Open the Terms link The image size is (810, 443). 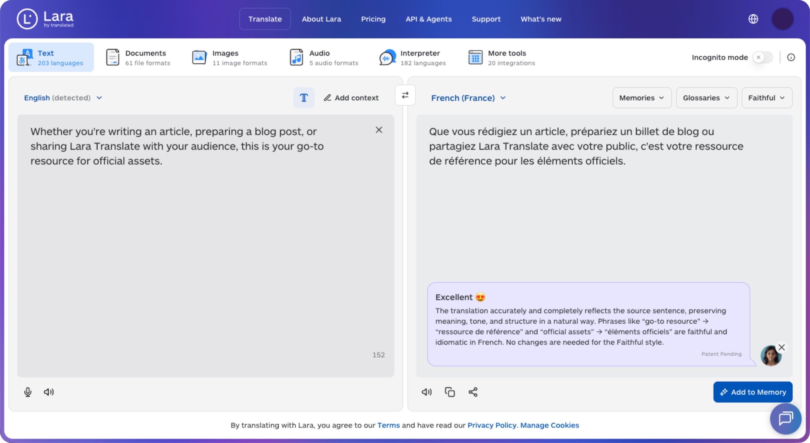(389, 425)
